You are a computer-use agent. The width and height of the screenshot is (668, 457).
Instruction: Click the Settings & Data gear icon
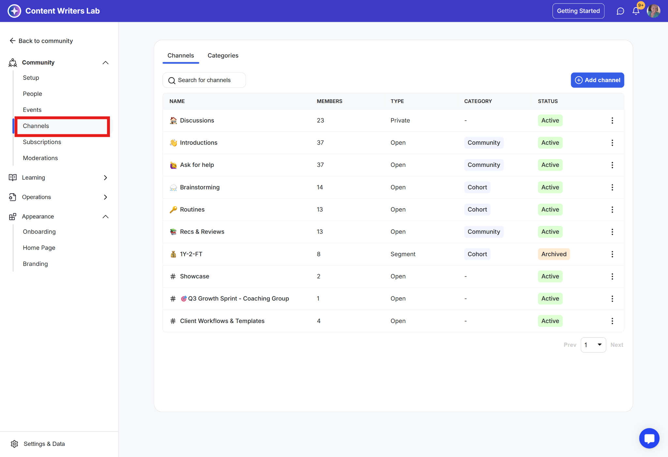pyautogui.click(x=14, y=444)
